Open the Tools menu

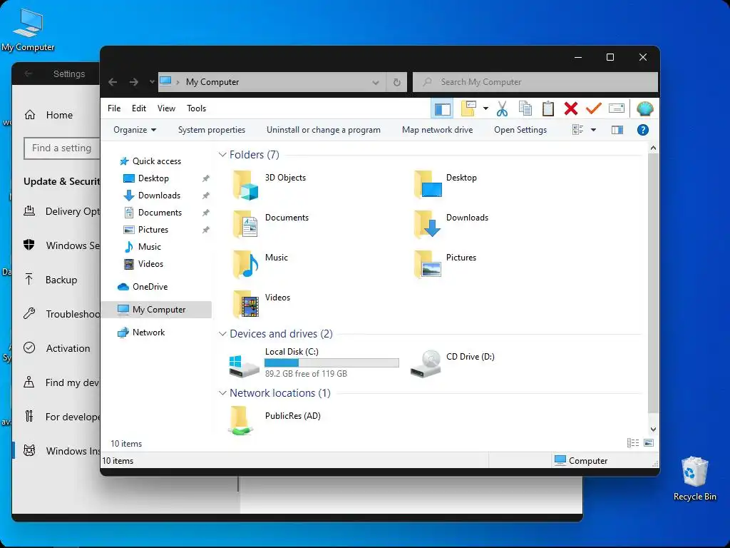pyautogui.click(x=197, y=108)
